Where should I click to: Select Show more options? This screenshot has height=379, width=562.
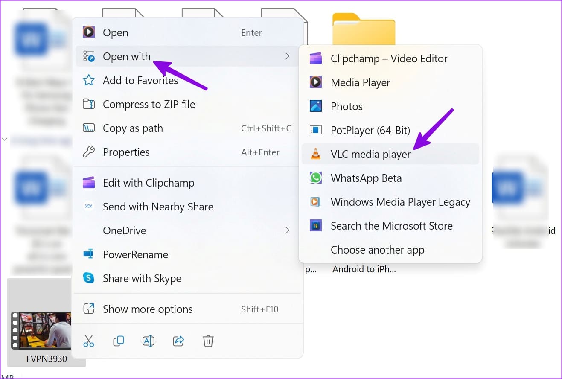click(188, 309)
